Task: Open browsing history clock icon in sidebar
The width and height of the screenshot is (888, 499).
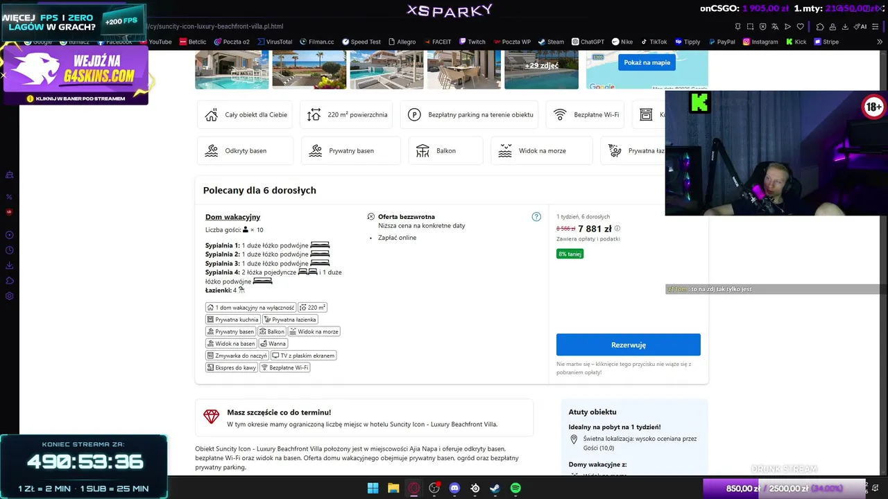Action: [x=9, y=250]
